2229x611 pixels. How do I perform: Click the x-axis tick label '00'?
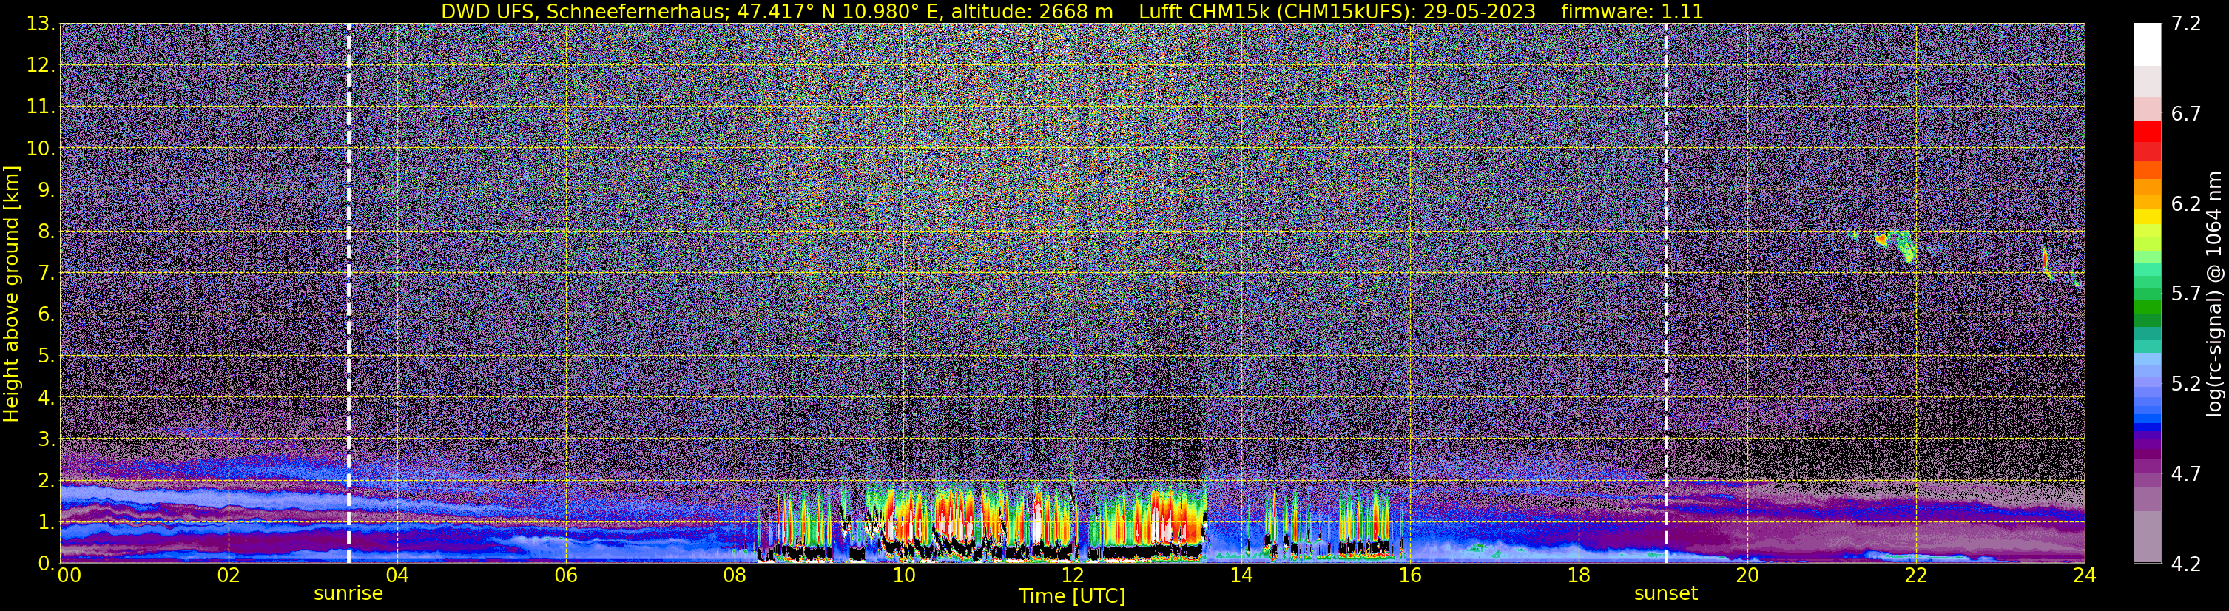[70, 575]
